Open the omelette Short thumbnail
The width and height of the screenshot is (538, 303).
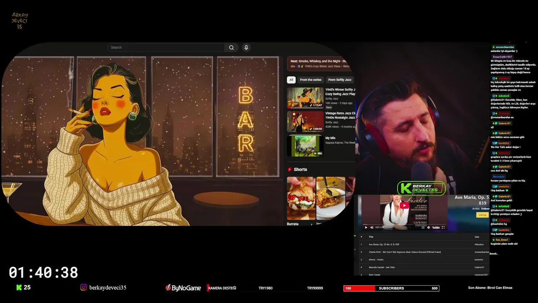pos(330,198)
